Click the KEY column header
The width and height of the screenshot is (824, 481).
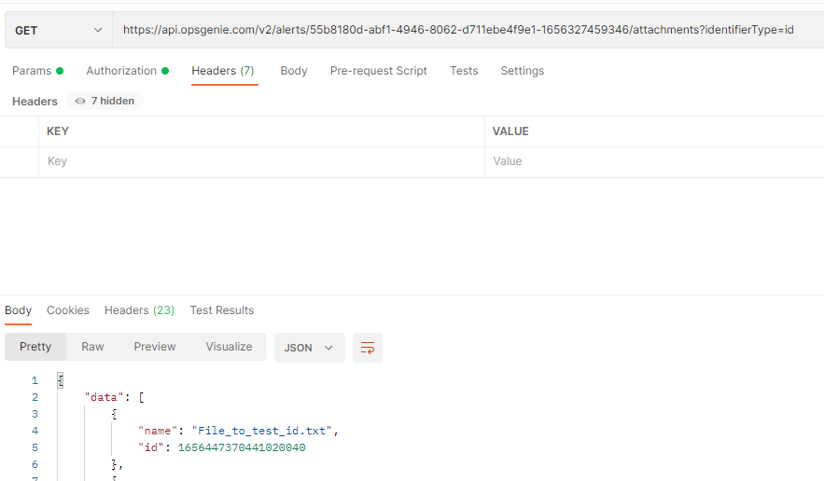pos(58,131)
